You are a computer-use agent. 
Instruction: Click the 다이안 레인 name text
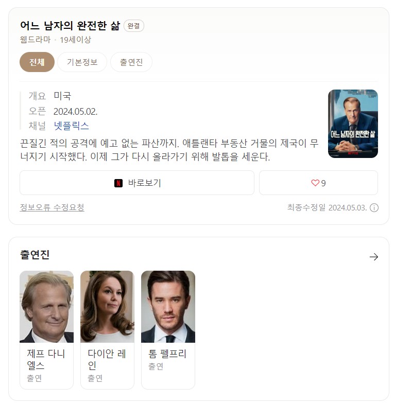[107, 359]
